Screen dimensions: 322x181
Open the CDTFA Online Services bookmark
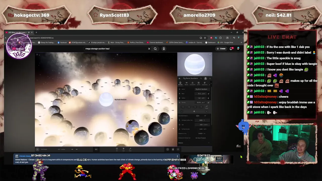point(175,42)
